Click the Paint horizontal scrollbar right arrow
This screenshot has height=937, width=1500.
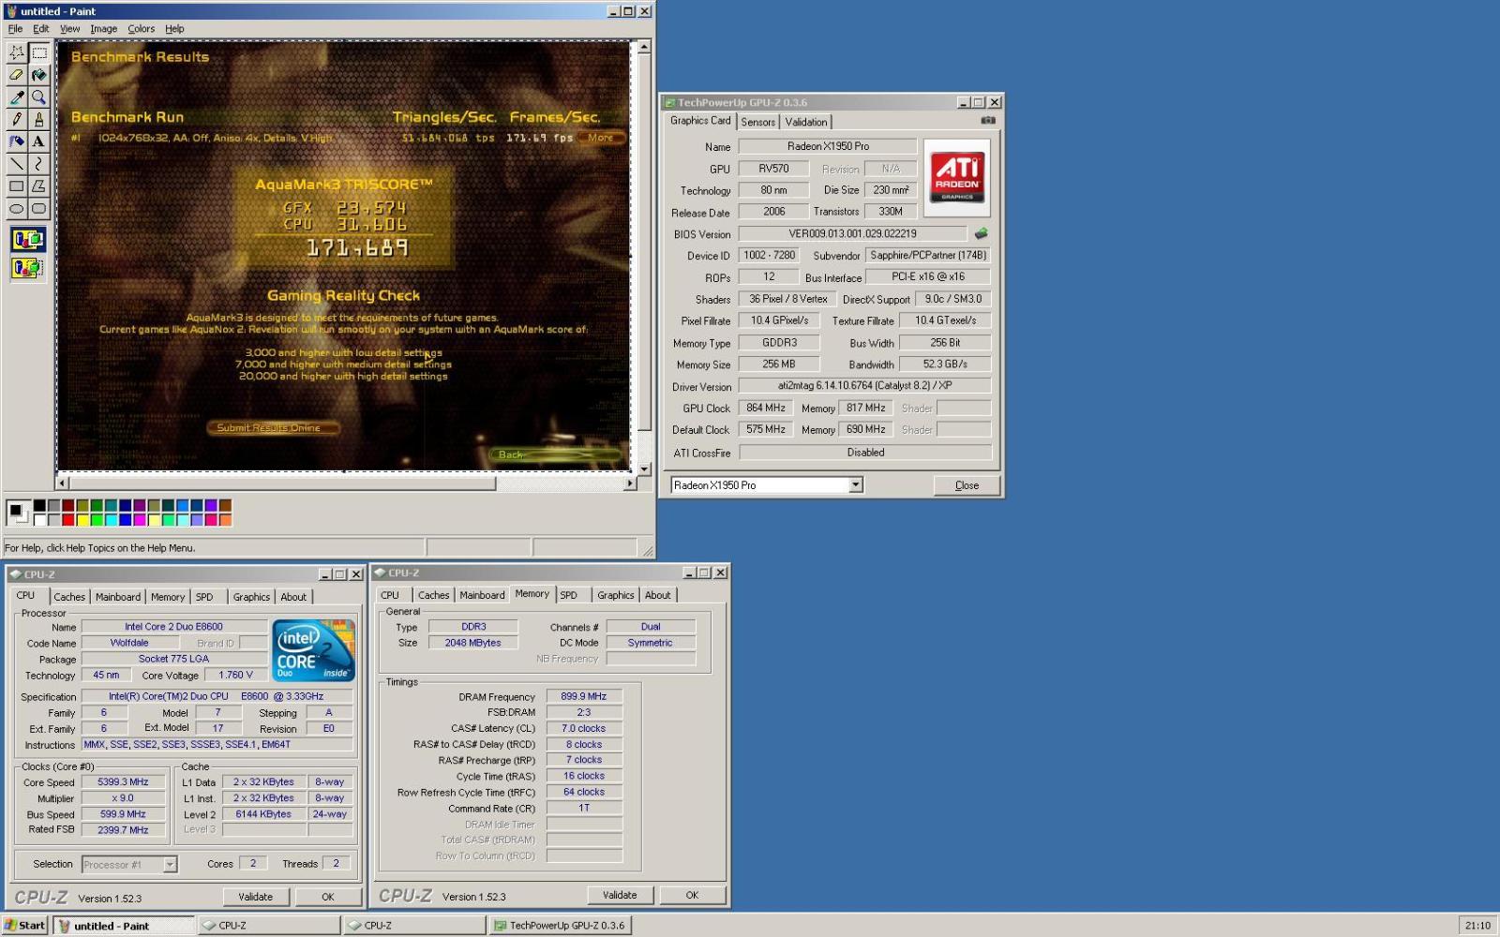coord(630,483)
